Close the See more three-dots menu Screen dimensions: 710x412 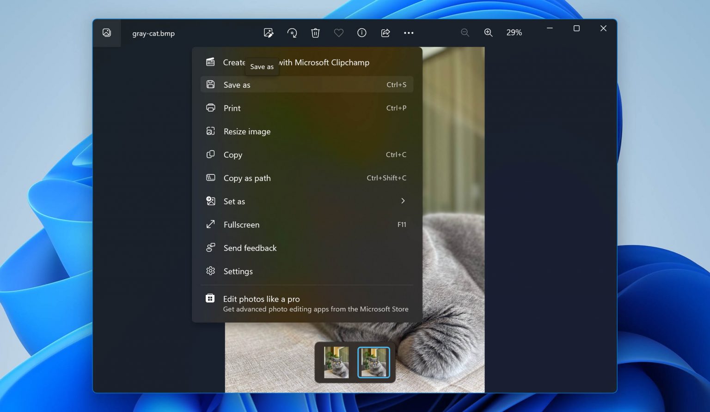coord(409,33)
